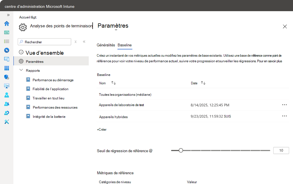Open All services list icon
The image size is (293, 184).
6,41
